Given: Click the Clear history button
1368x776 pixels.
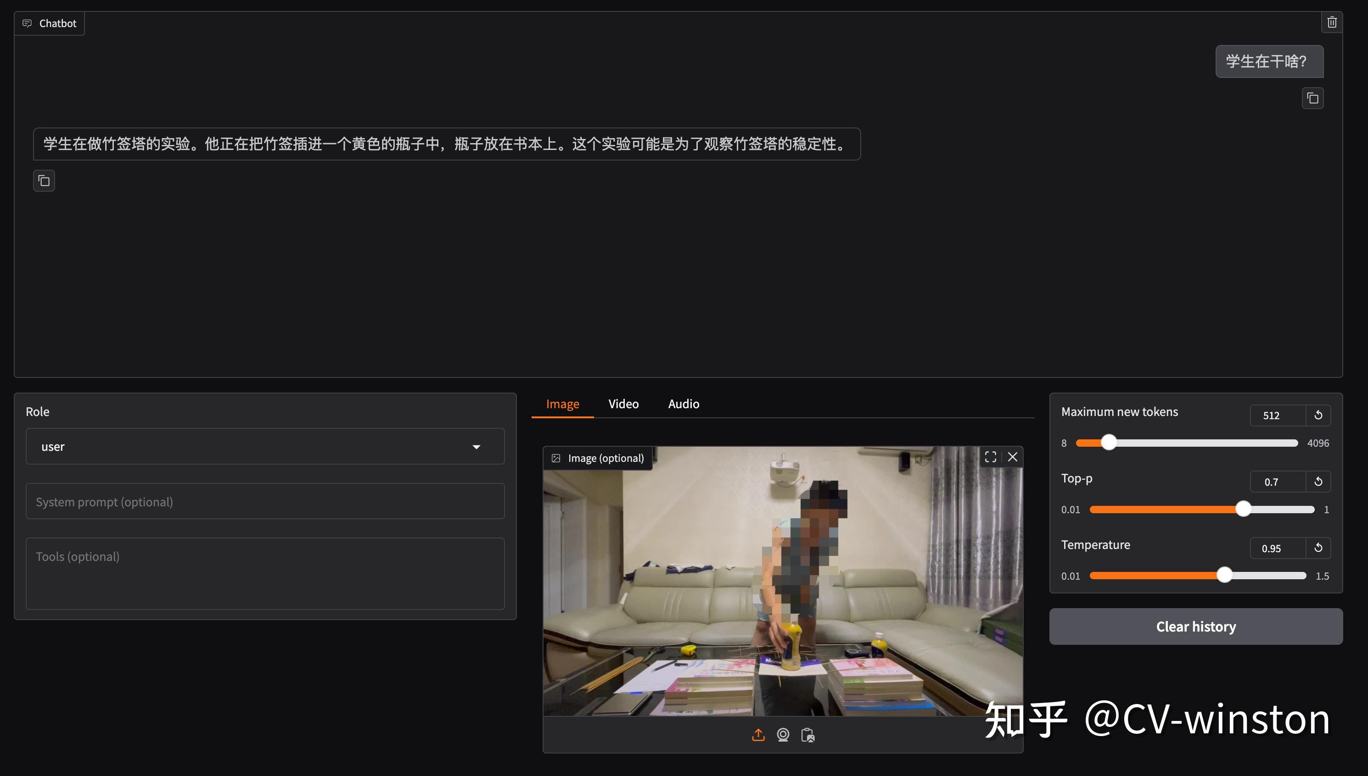Looking at the screenshot, I should [x=1196, y=626].
